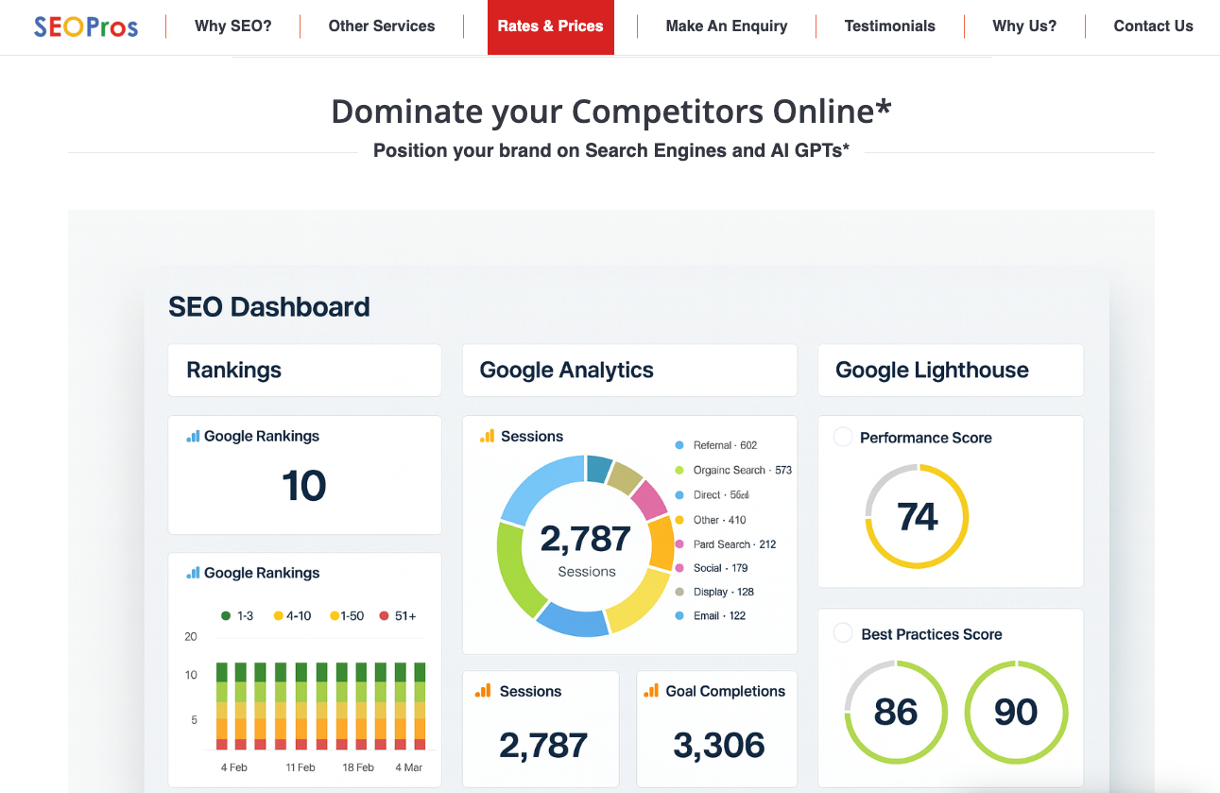Click the Goal Completions label
This screenshot has width=1220, height=793.
pyautogui.click(x=726, y=692)
